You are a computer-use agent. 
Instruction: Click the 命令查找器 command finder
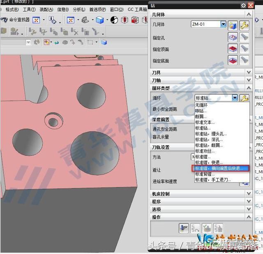tap(16, 20)
